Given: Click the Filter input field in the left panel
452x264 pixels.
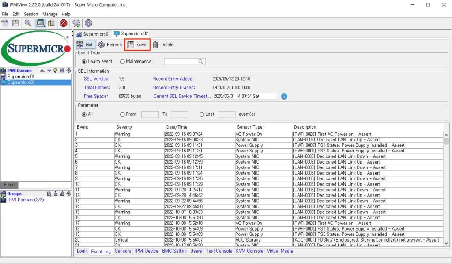Looking at the screenshot, I should 45,185.
